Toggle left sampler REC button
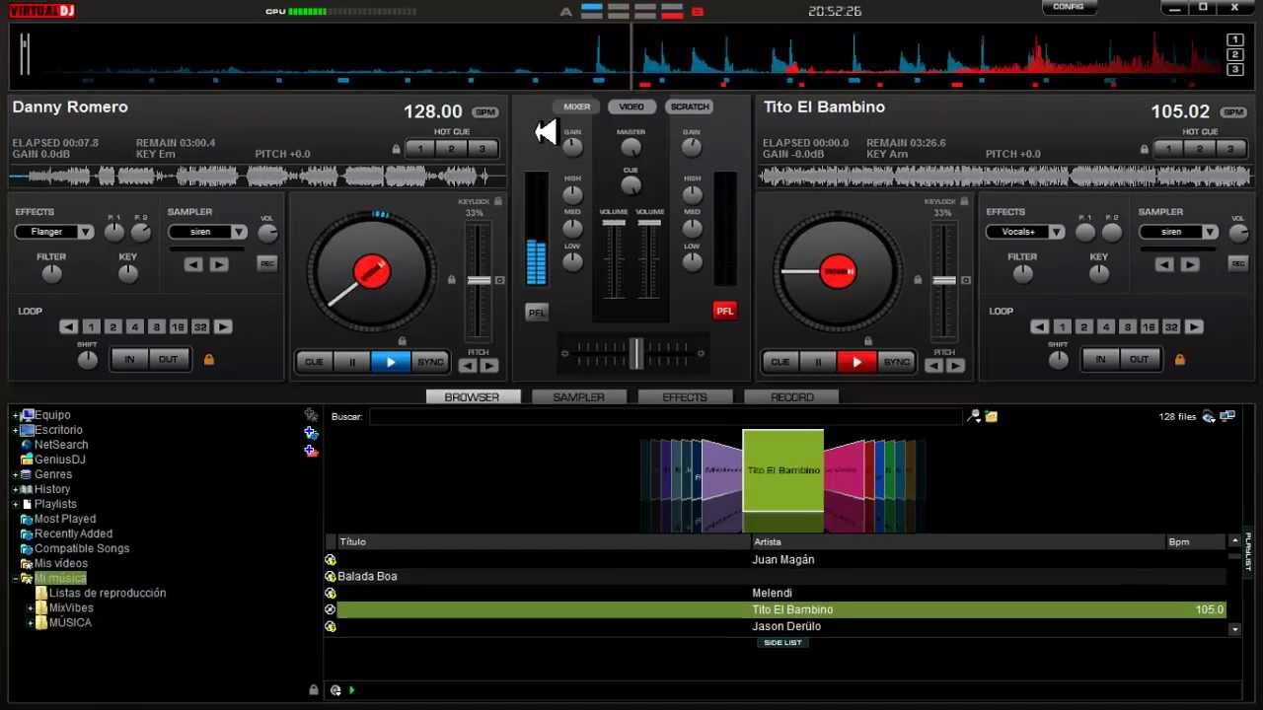1263x710 pixels. point(266,263)
